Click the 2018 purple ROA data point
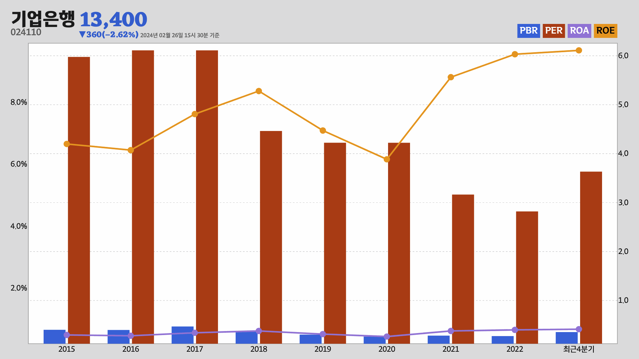 259,331
